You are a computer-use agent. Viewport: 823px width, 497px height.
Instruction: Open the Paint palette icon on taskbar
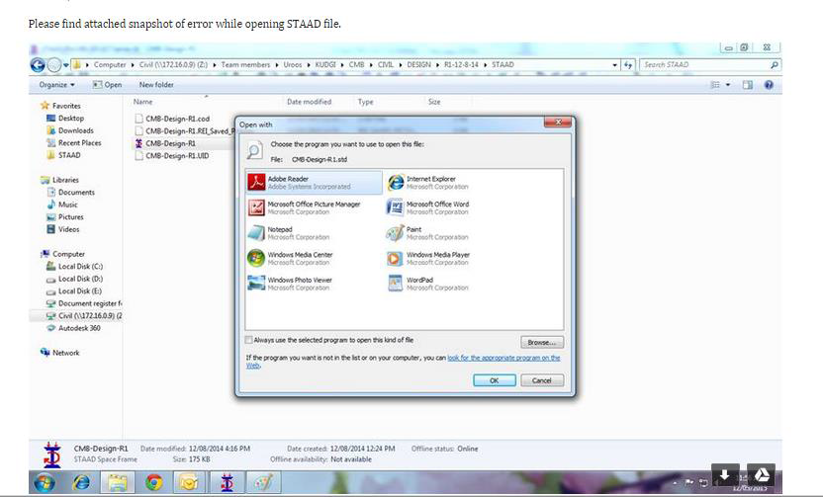[x=263, y=482]
